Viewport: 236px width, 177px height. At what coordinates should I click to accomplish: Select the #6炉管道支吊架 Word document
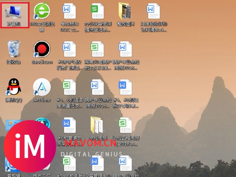pyautogui.click(x=70, y=125)
